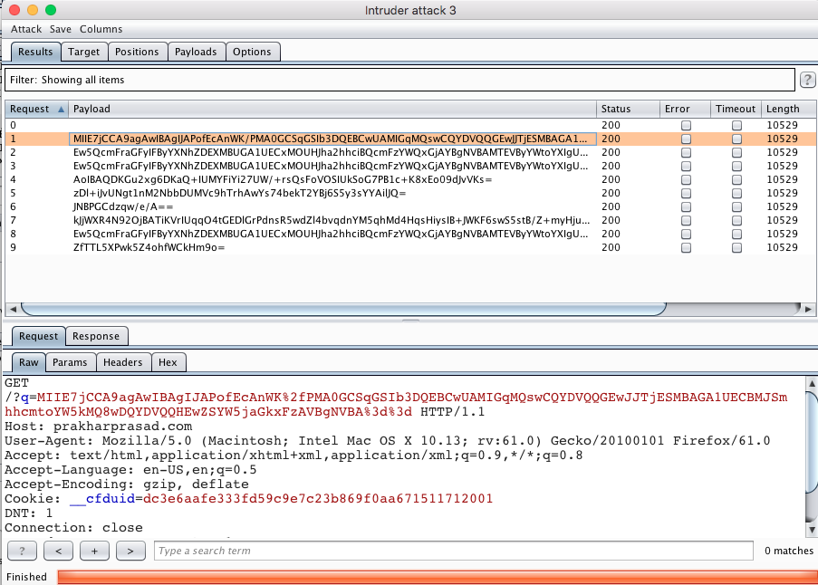Screen dimensions: 818x585
Task: Open the Columns menu
Action: pyautogui.click(x=101, y=29)
